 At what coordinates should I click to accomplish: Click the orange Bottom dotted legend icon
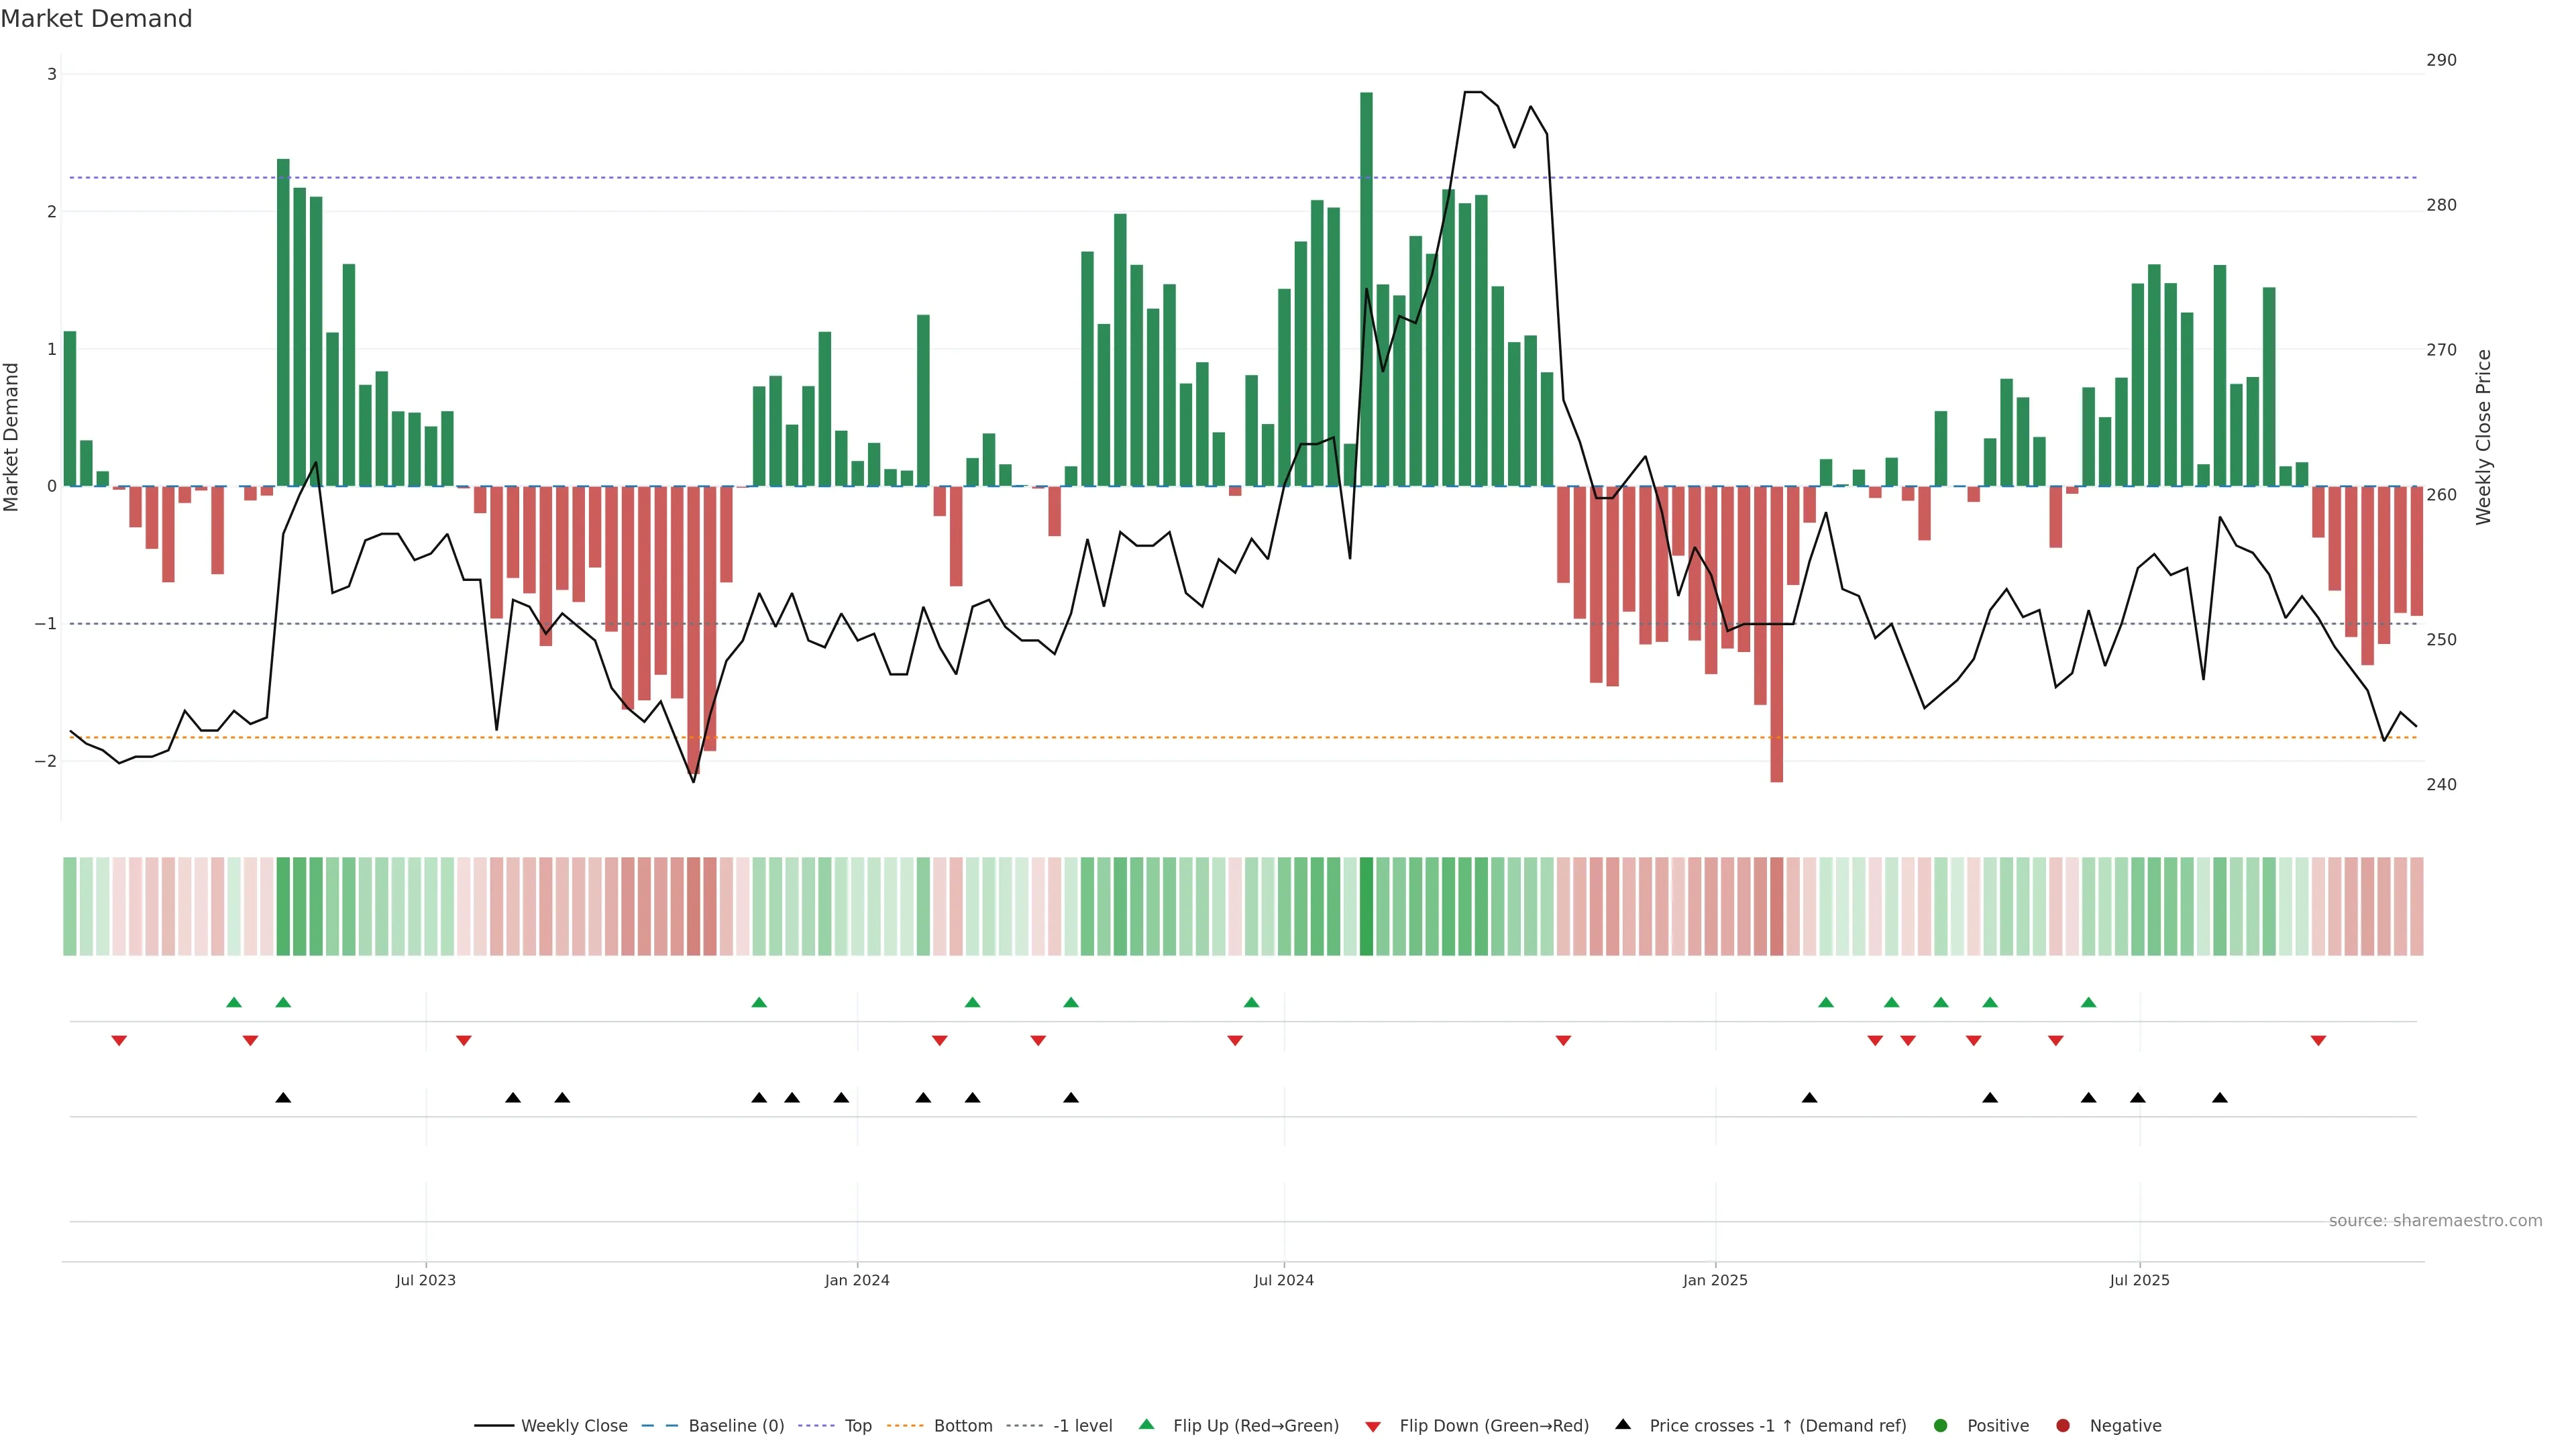[x=906, y=1426]
